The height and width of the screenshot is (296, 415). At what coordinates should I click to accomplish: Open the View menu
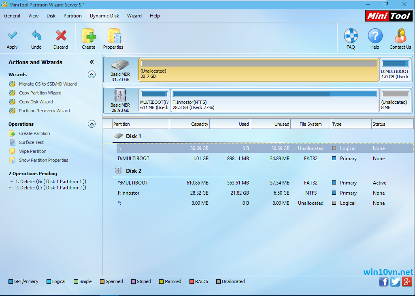[33, 16]
